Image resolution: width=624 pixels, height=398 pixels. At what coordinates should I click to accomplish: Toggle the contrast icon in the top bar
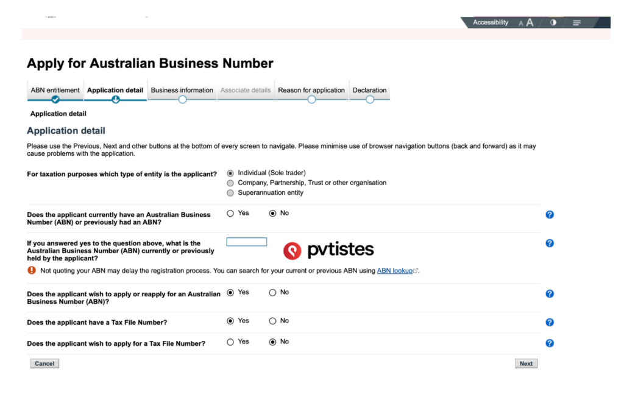click(x=553, y=22)
